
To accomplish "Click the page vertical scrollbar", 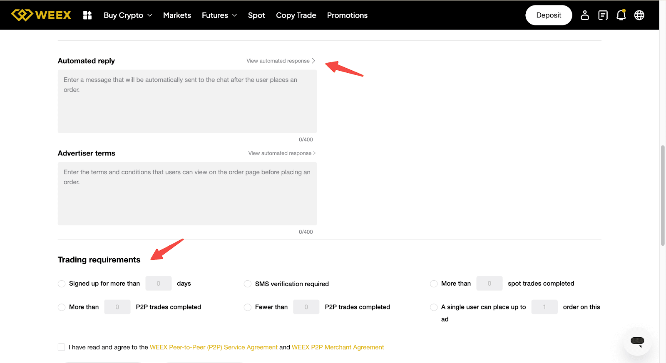I will 663,195.
